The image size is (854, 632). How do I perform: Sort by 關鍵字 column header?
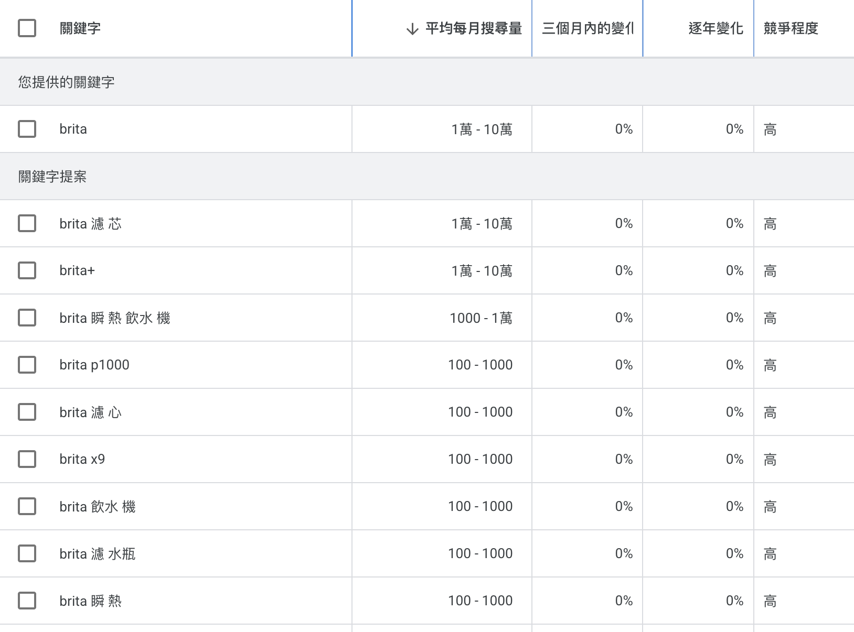[x=80, y=28]
